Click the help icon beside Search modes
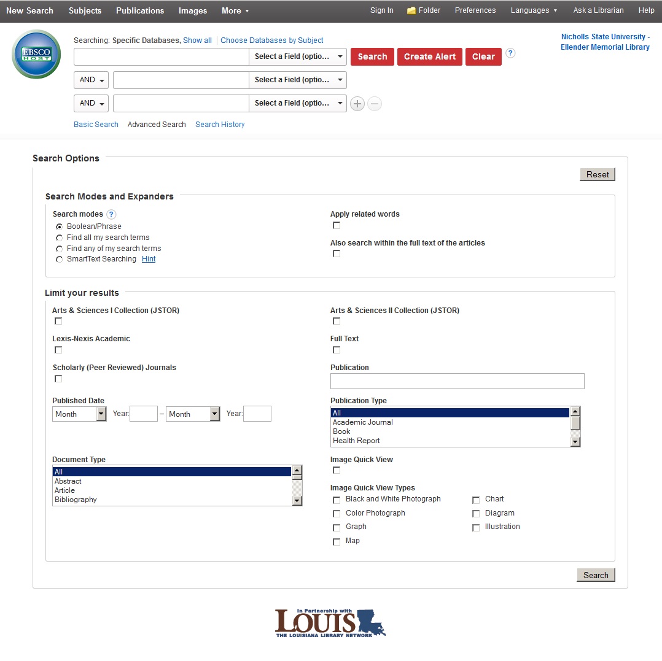This screenshot has height=661, width=662. (x=111, y=214)
